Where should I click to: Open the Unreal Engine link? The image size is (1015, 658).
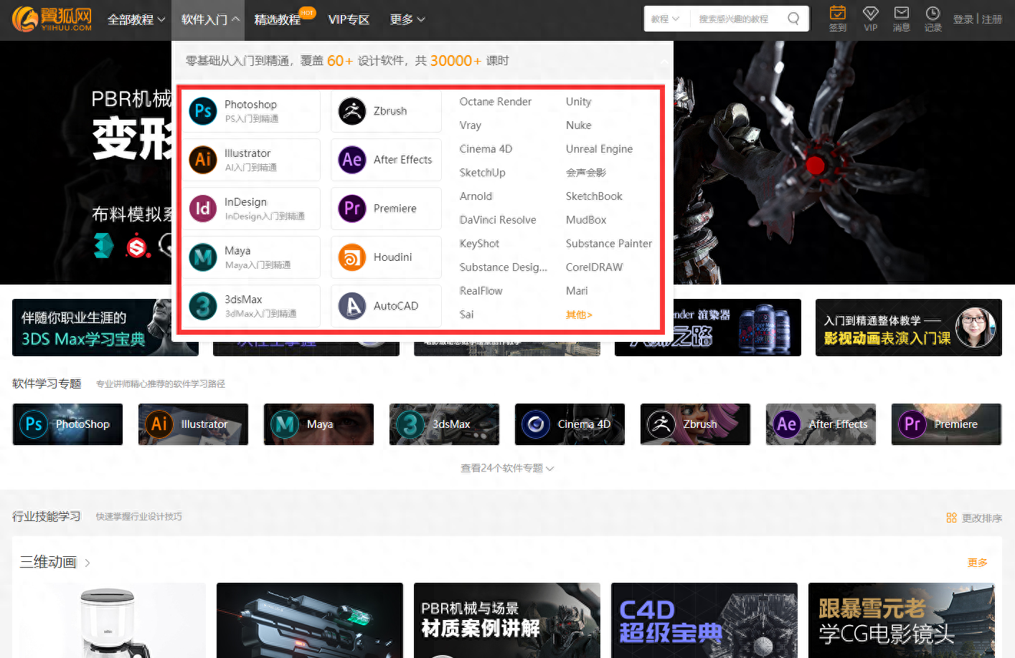click(x=599, y=149)
